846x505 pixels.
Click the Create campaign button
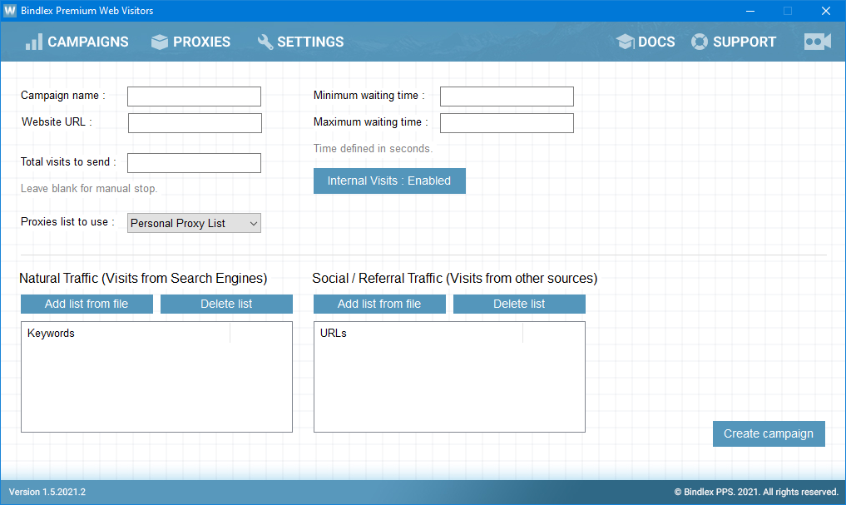click(769, 433)
